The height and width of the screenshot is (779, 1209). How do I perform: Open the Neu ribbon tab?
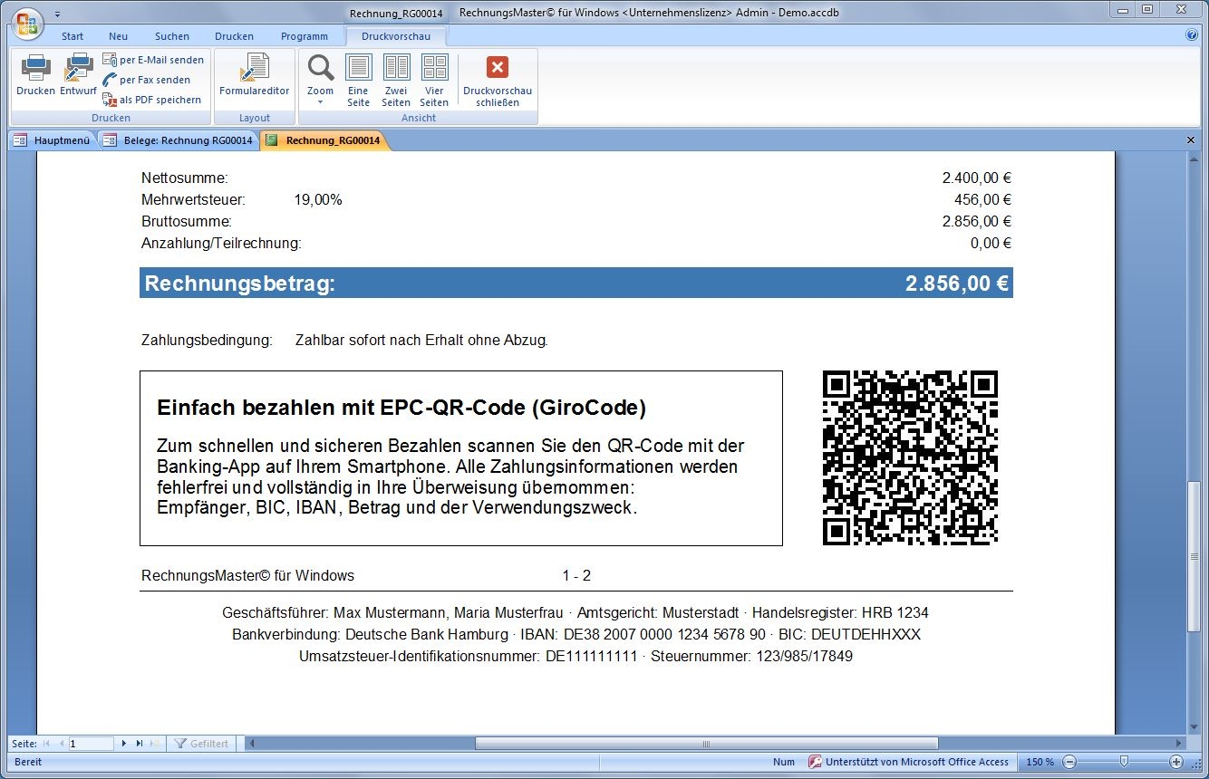point(119,36)
